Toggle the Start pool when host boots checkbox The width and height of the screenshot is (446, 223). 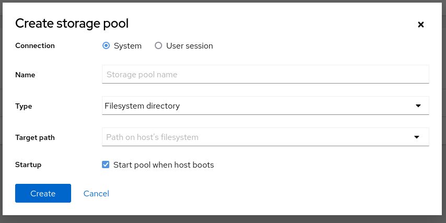coord(106,165)
